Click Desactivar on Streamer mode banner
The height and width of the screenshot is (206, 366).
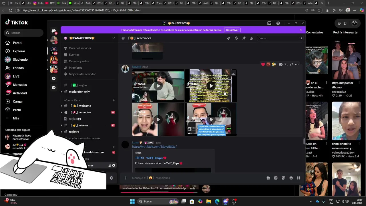[232, 30]
